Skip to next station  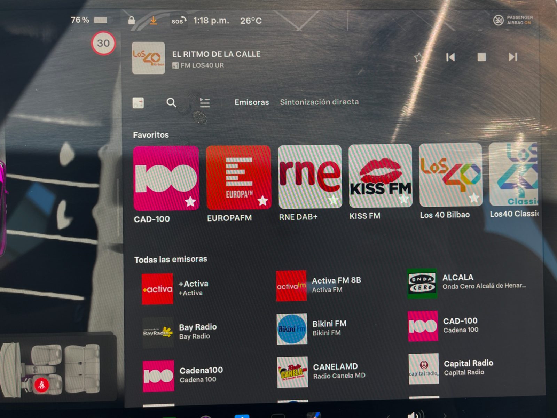513,57
